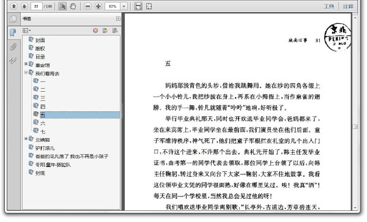Click the total page count /146
This screenshot has height=222, width=367.
48,6
